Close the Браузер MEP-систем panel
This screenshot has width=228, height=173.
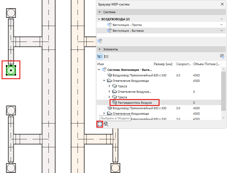222,4
